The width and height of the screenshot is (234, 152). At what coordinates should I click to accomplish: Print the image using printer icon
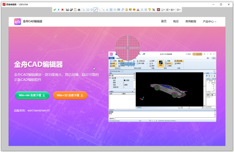tap(79, 10)
